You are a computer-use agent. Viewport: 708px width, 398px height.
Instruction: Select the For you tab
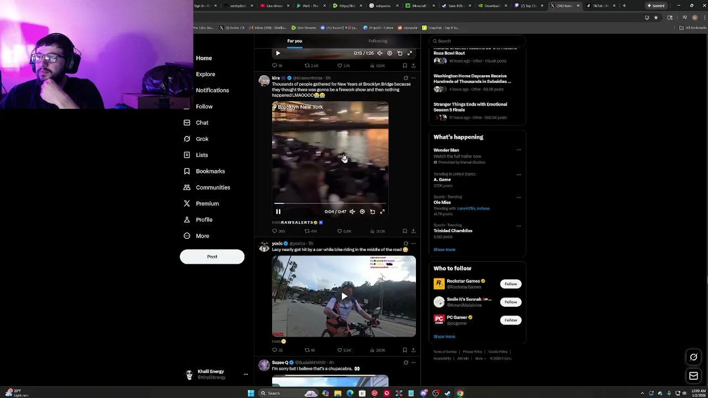[294, 41]
